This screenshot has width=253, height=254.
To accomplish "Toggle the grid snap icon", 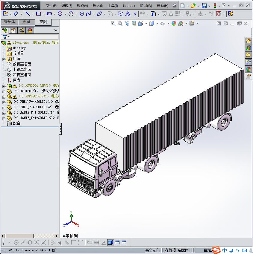I will tap(97, 243).
